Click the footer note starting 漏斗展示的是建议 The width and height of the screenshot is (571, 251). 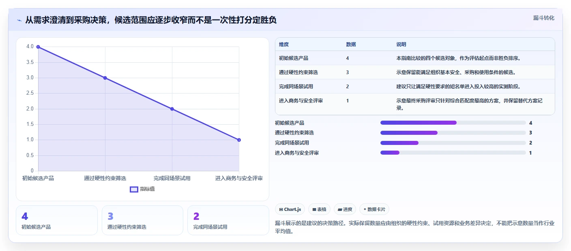[x=414, y=228]
